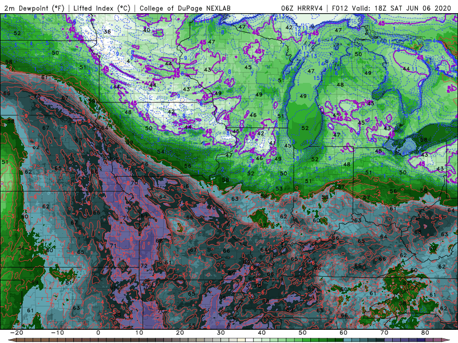458x343 pixels.
Task: Click the white swatch in the color bar
Action: [249, 340]
